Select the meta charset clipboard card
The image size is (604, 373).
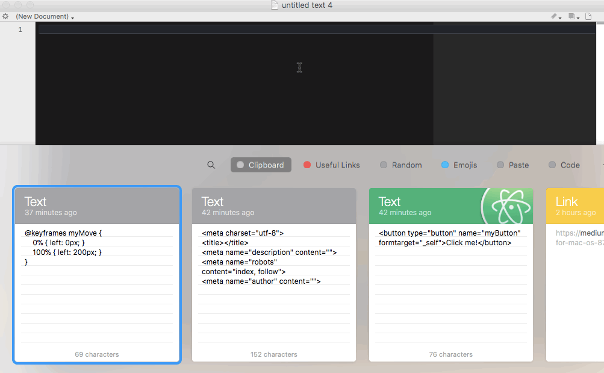(x=274, y=275)
